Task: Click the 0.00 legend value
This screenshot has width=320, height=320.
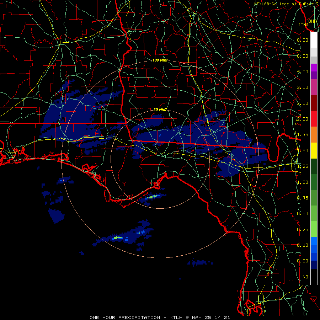Action: tap(303, 261)
